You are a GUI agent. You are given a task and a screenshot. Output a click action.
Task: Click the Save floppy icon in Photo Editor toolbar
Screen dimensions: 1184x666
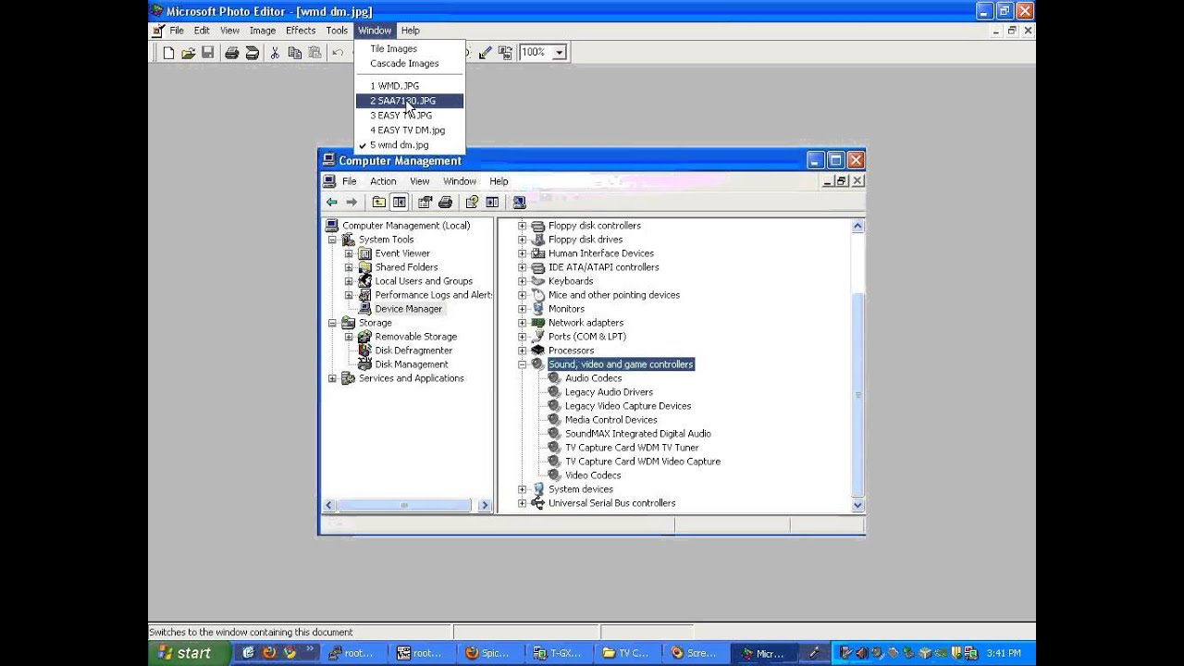[207, 53]
